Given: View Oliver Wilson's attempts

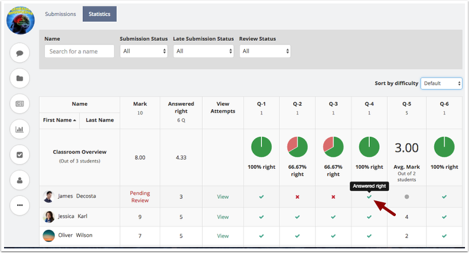Looking at the screenshot, I should 223,236.
